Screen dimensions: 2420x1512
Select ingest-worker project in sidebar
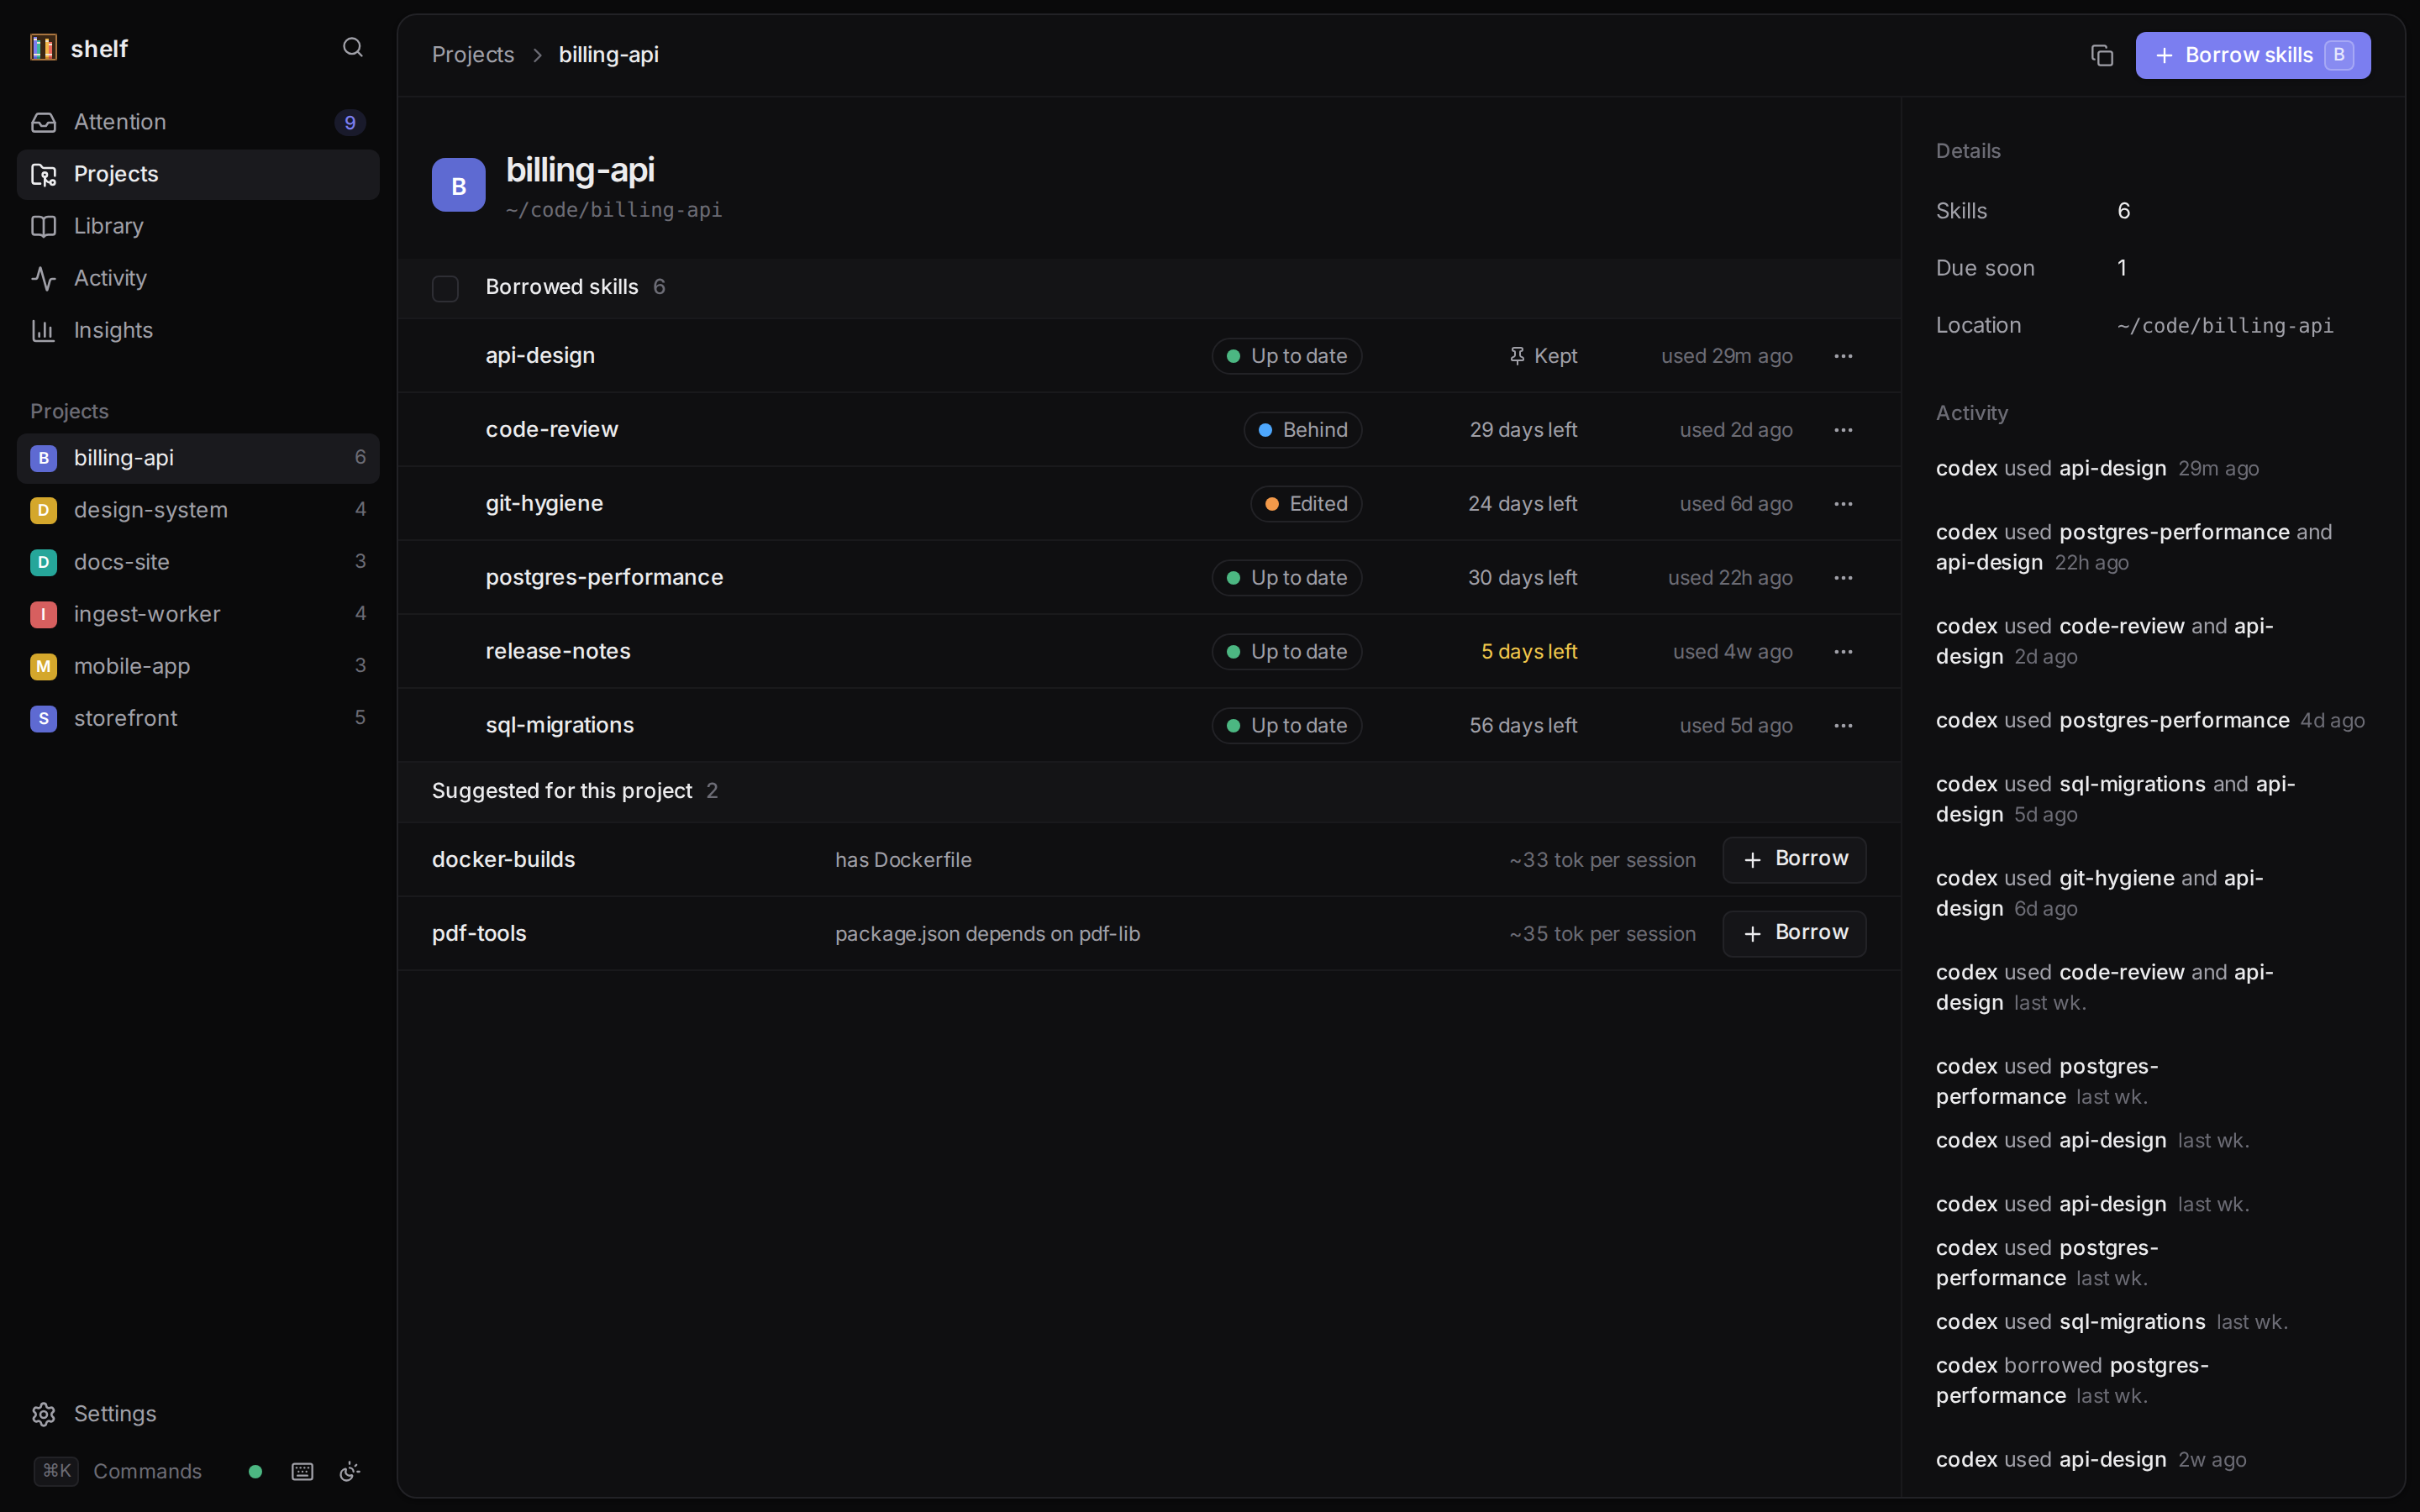pos(198,614)
